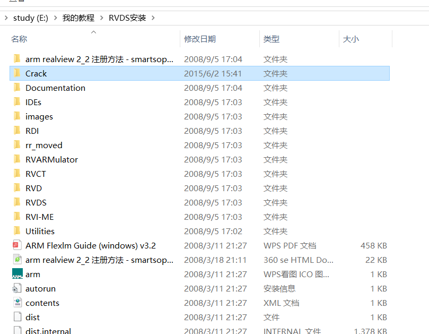Image resolution: width=429 pixels, height=334 pixels.
Task: Click the rr_moved folder icon
Action: click(x=17, y=144)
